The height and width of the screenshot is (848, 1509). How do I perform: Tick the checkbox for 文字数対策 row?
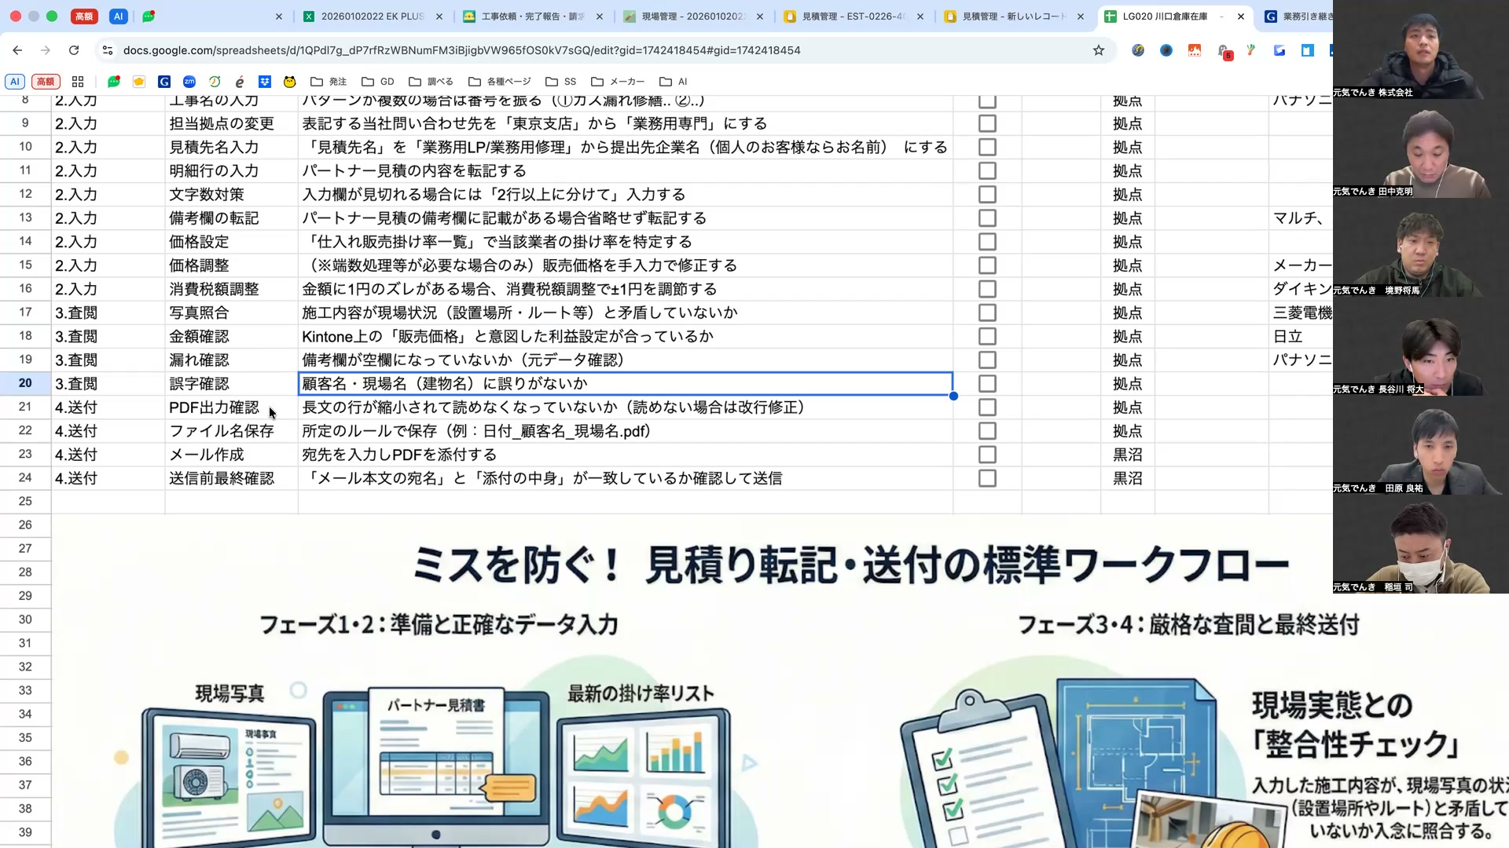pos(987,195)
